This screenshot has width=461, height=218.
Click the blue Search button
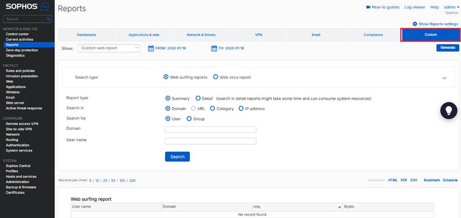click(177, 156)
